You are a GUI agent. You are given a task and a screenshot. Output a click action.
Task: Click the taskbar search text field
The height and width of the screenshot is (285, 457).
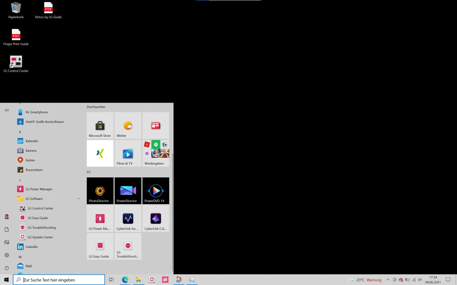[59, 280]
